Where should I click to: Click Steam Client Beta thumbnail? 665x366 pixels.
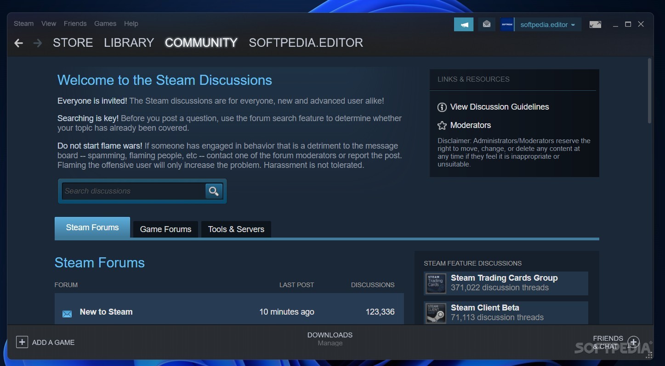pyautogui.click(x=436, y=313)
